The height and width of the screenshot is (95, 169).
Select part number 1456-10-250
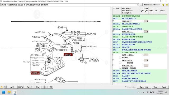pyautogui.click(x=127, y=60)
